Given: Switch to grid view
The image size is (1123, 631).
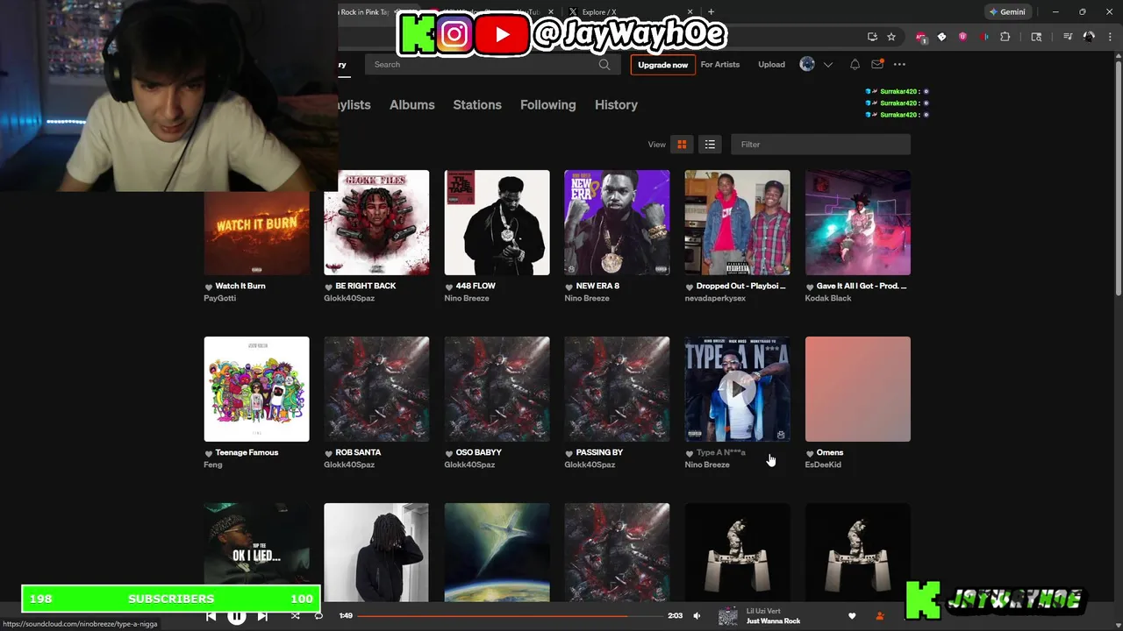Looking at the screenshot, I should (x=682, y=145).
